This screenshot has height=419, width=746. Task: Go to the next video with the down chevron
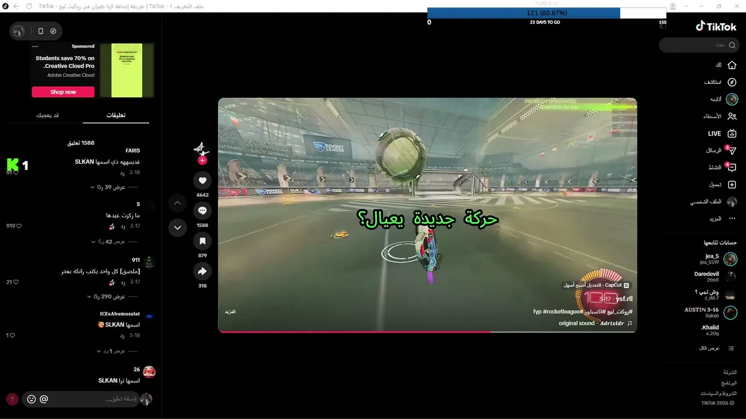click(x=177, y=227)
